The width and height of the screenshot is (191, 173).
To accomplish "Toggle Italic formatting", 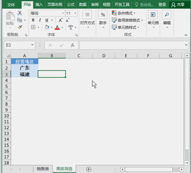I will pyautogui.click(x=40, y=20).
